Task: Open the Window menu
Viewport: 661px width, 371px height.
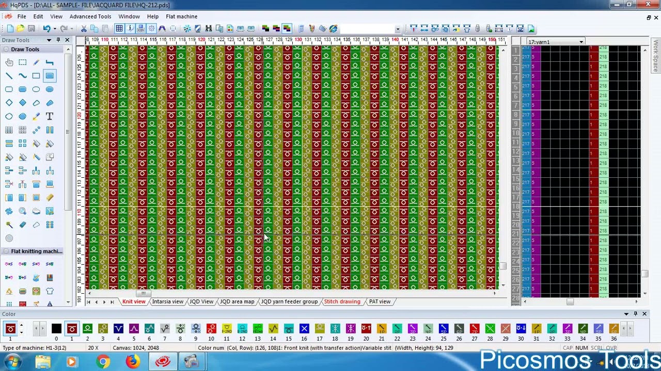Action: 129,16
